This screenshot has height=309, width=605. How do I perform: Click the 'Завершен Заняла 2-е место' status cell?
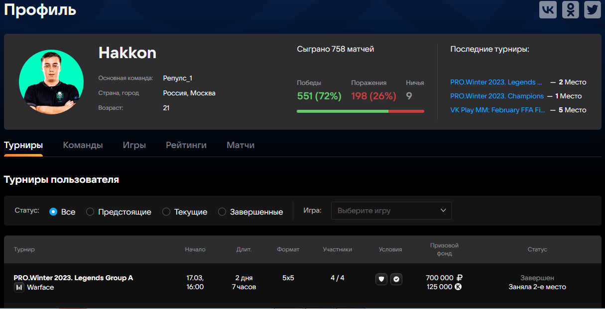[537, 282]
